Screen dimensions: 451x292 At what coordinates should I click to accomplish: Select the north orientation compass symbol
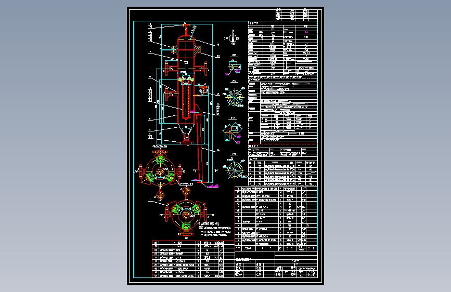pos(233,37)
